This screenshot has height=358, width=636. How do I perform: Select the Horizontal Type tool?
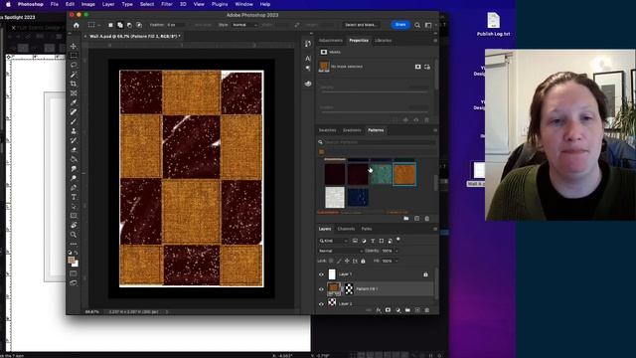pos(74,197)
